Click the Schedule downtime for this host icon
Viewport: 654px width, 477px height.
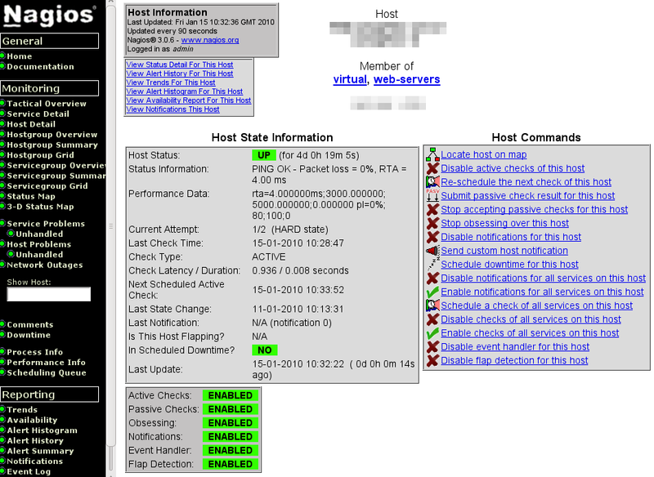click(x=432, y=265)
